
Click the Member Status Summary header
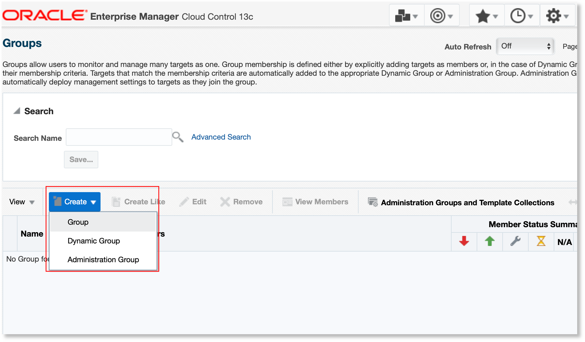533,224
